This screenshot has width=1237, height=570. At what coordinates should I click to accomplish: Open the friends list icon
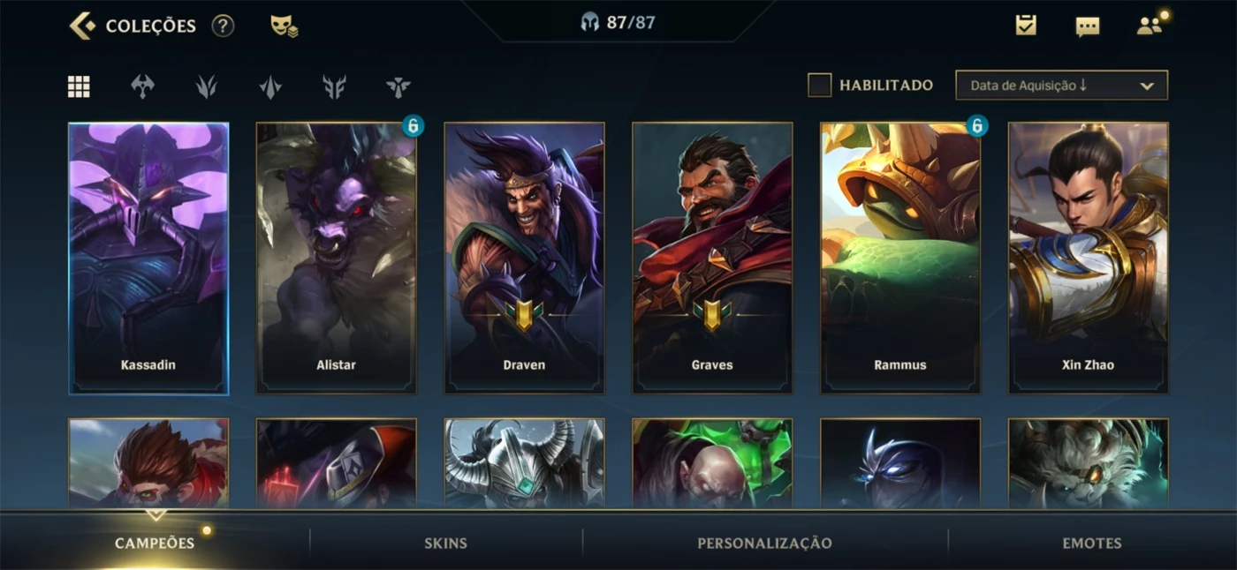click(x=1150, y=26)
